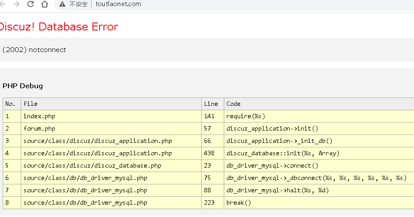Select the forum.php file cell
The image size is (414, 217).
[39, 129]
